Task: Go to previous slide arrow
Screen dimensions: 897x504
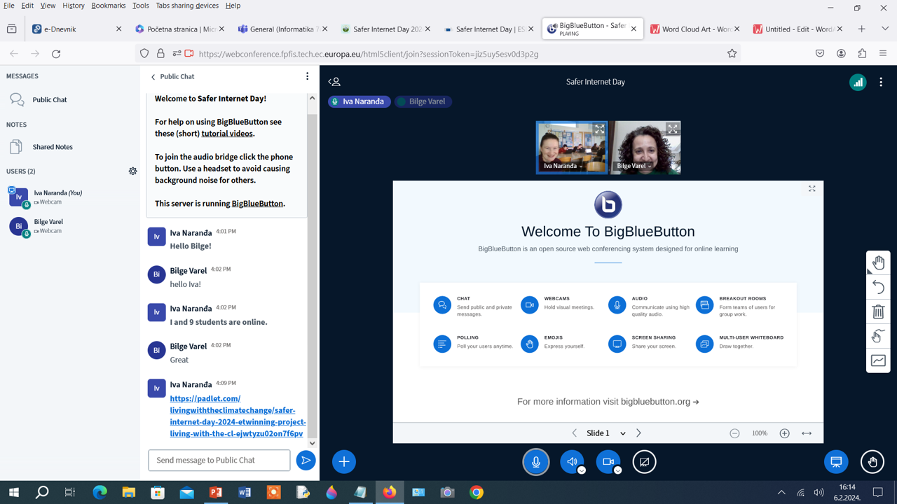Action: tap(575, 433)
